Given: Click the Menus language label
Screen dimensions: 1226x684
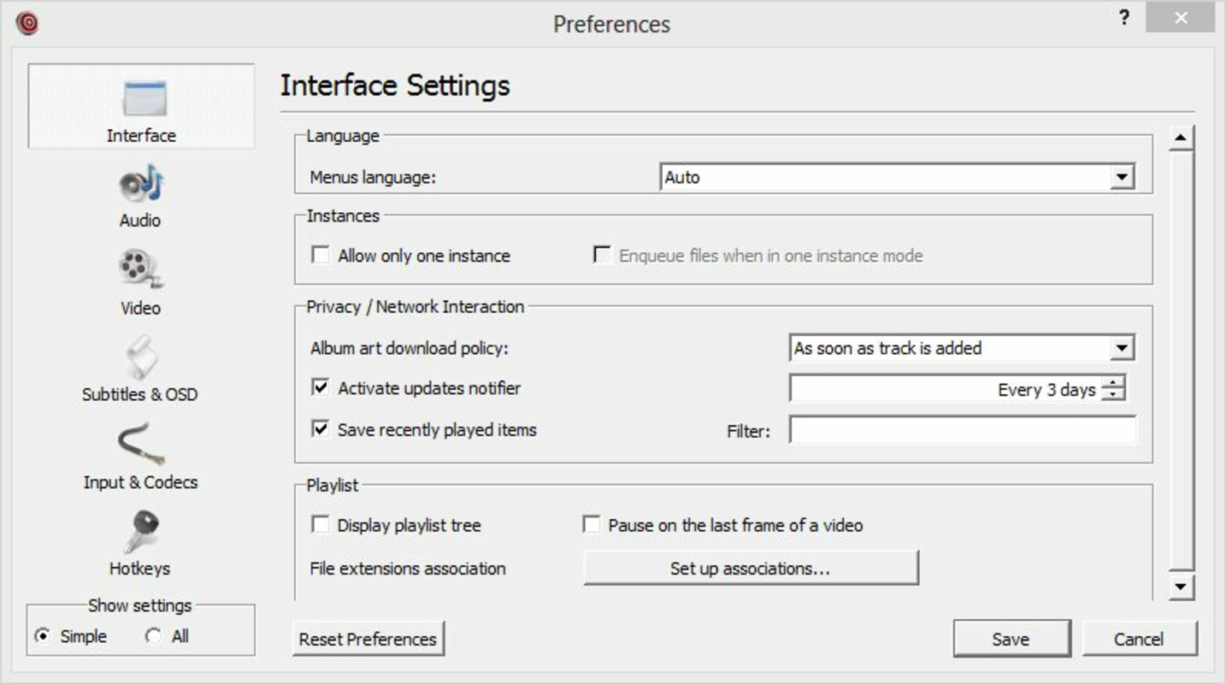Looking at the screenshot, I should click(x=373, y=178).
